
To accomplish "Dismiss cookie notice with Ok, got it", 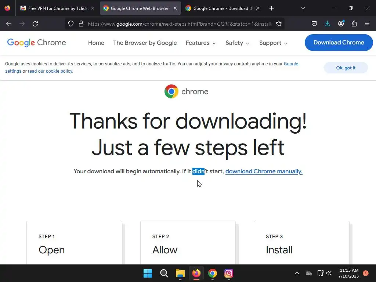I will (x=346, y=68).
